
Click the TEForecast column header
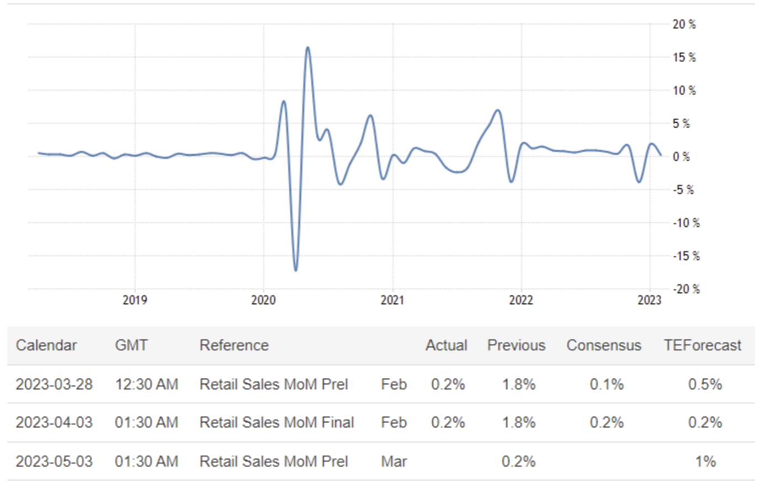(703, 346)
